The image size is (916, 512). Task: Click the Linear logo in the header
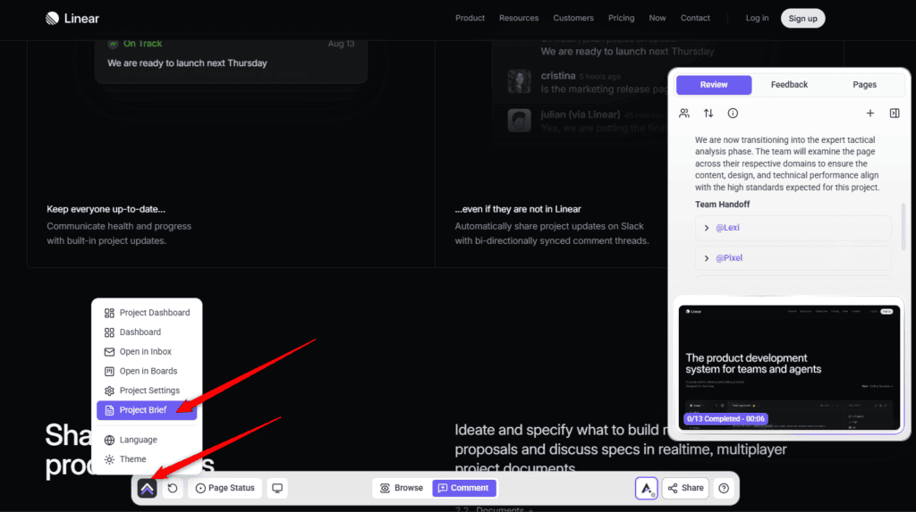tap(72, 19)
